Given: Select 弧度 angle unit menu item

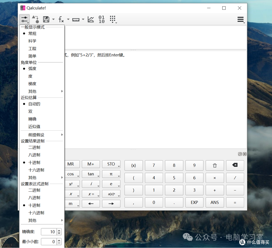Looking at the screenshot, I should tap(42, 69).
